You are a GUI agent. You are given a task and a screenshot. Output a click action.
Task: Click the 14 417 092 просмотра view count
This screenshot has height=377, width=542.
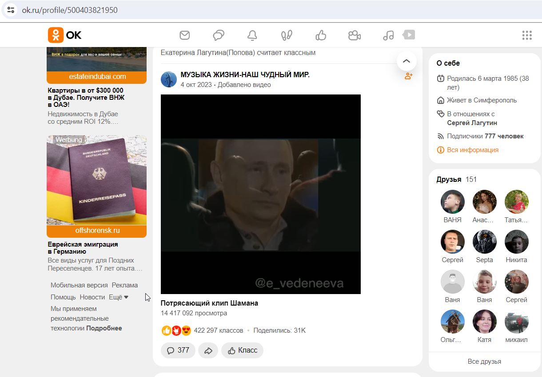194,313
